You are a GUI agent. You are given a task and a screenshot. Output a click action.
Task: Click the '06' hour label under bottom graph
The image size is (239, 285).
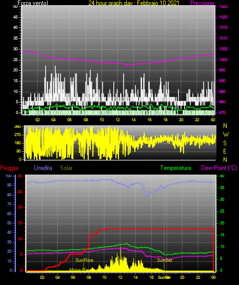pyautogui.click(x=73, y=277)
